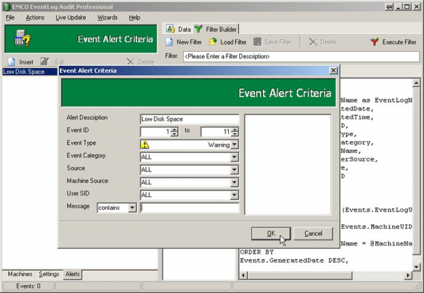Open the Wizards menu
Image resolution: width=424 pixels, height=293 pixels.
tap(107, 18)
